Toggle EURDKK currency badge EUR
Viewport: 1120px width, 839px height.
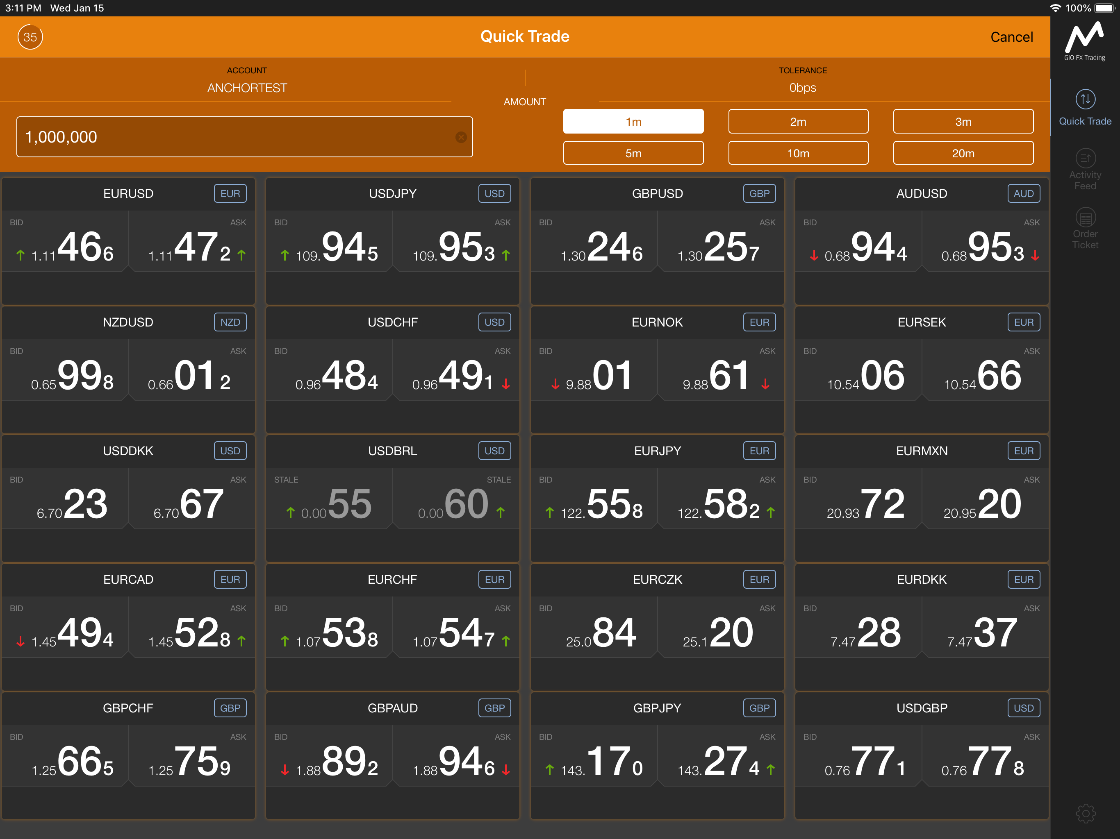tap(1024, 579)
